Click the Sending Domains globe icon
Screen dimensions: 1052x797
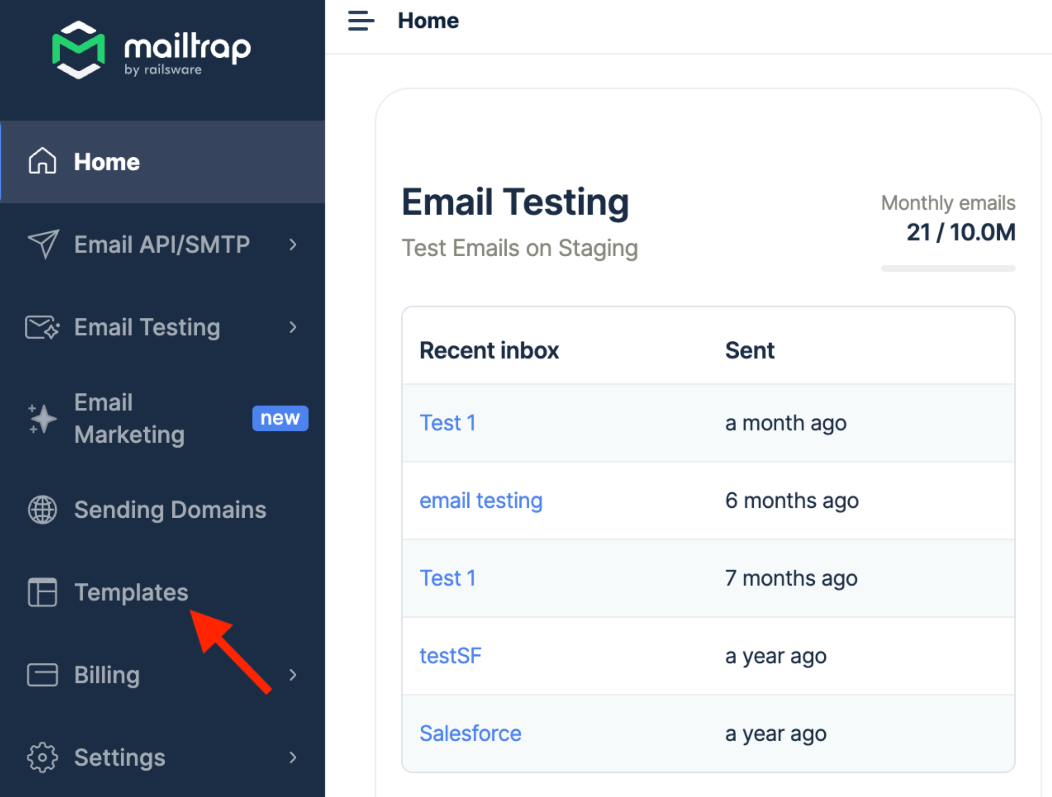[x=42, y=509]
